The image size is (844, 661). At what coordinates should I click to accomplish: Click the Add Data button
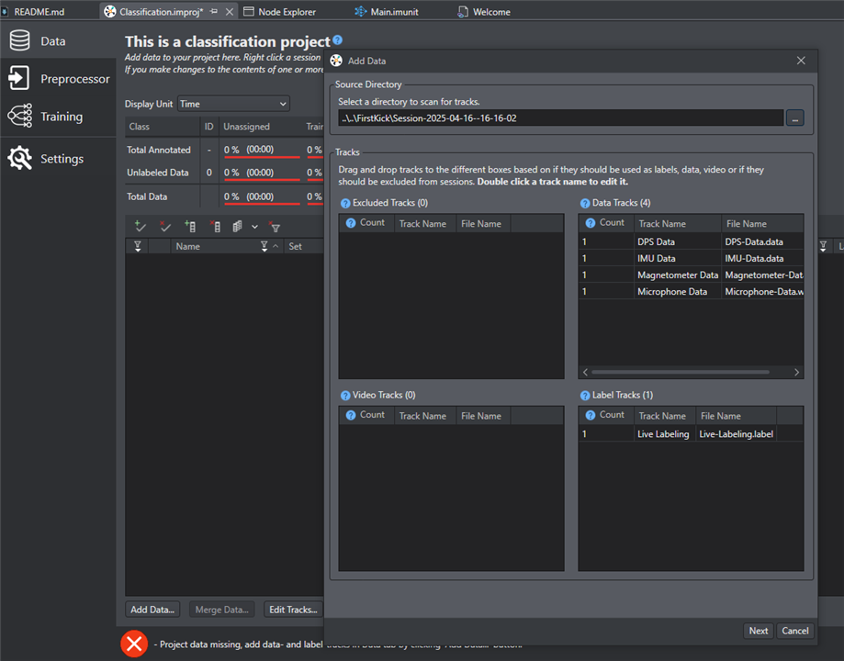point(152,610)
